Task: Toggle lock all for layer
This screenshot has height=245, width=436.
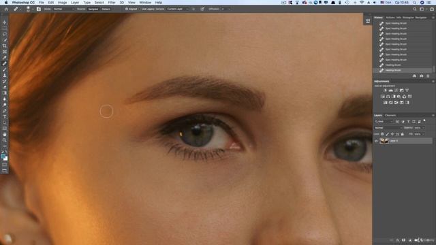Action: click(403, 134)
